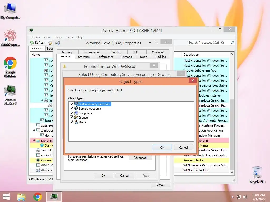This screenshot has height=202, width=270.
Task: Open Advanced permissions settings
Action: (140, 158)
